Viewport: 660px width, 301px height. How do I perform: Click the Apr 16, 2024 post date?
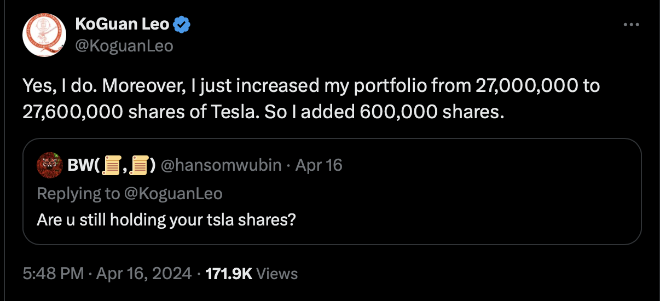tap(143, 273)
